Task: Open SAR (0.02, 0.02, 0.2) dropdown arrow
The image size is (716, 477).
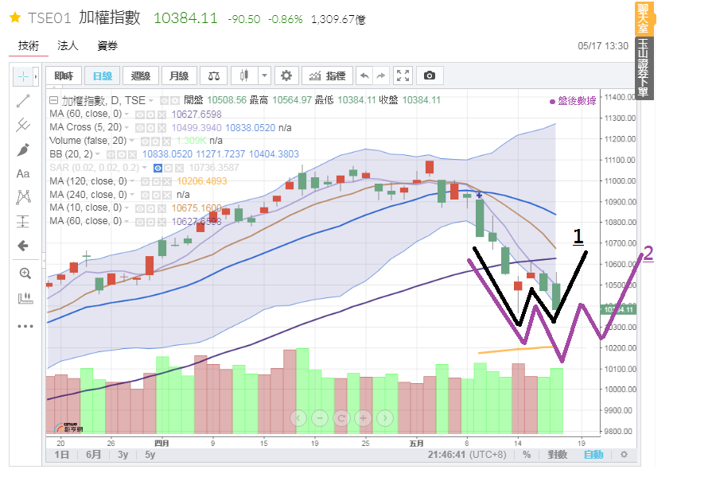Action: click(145, 168)
